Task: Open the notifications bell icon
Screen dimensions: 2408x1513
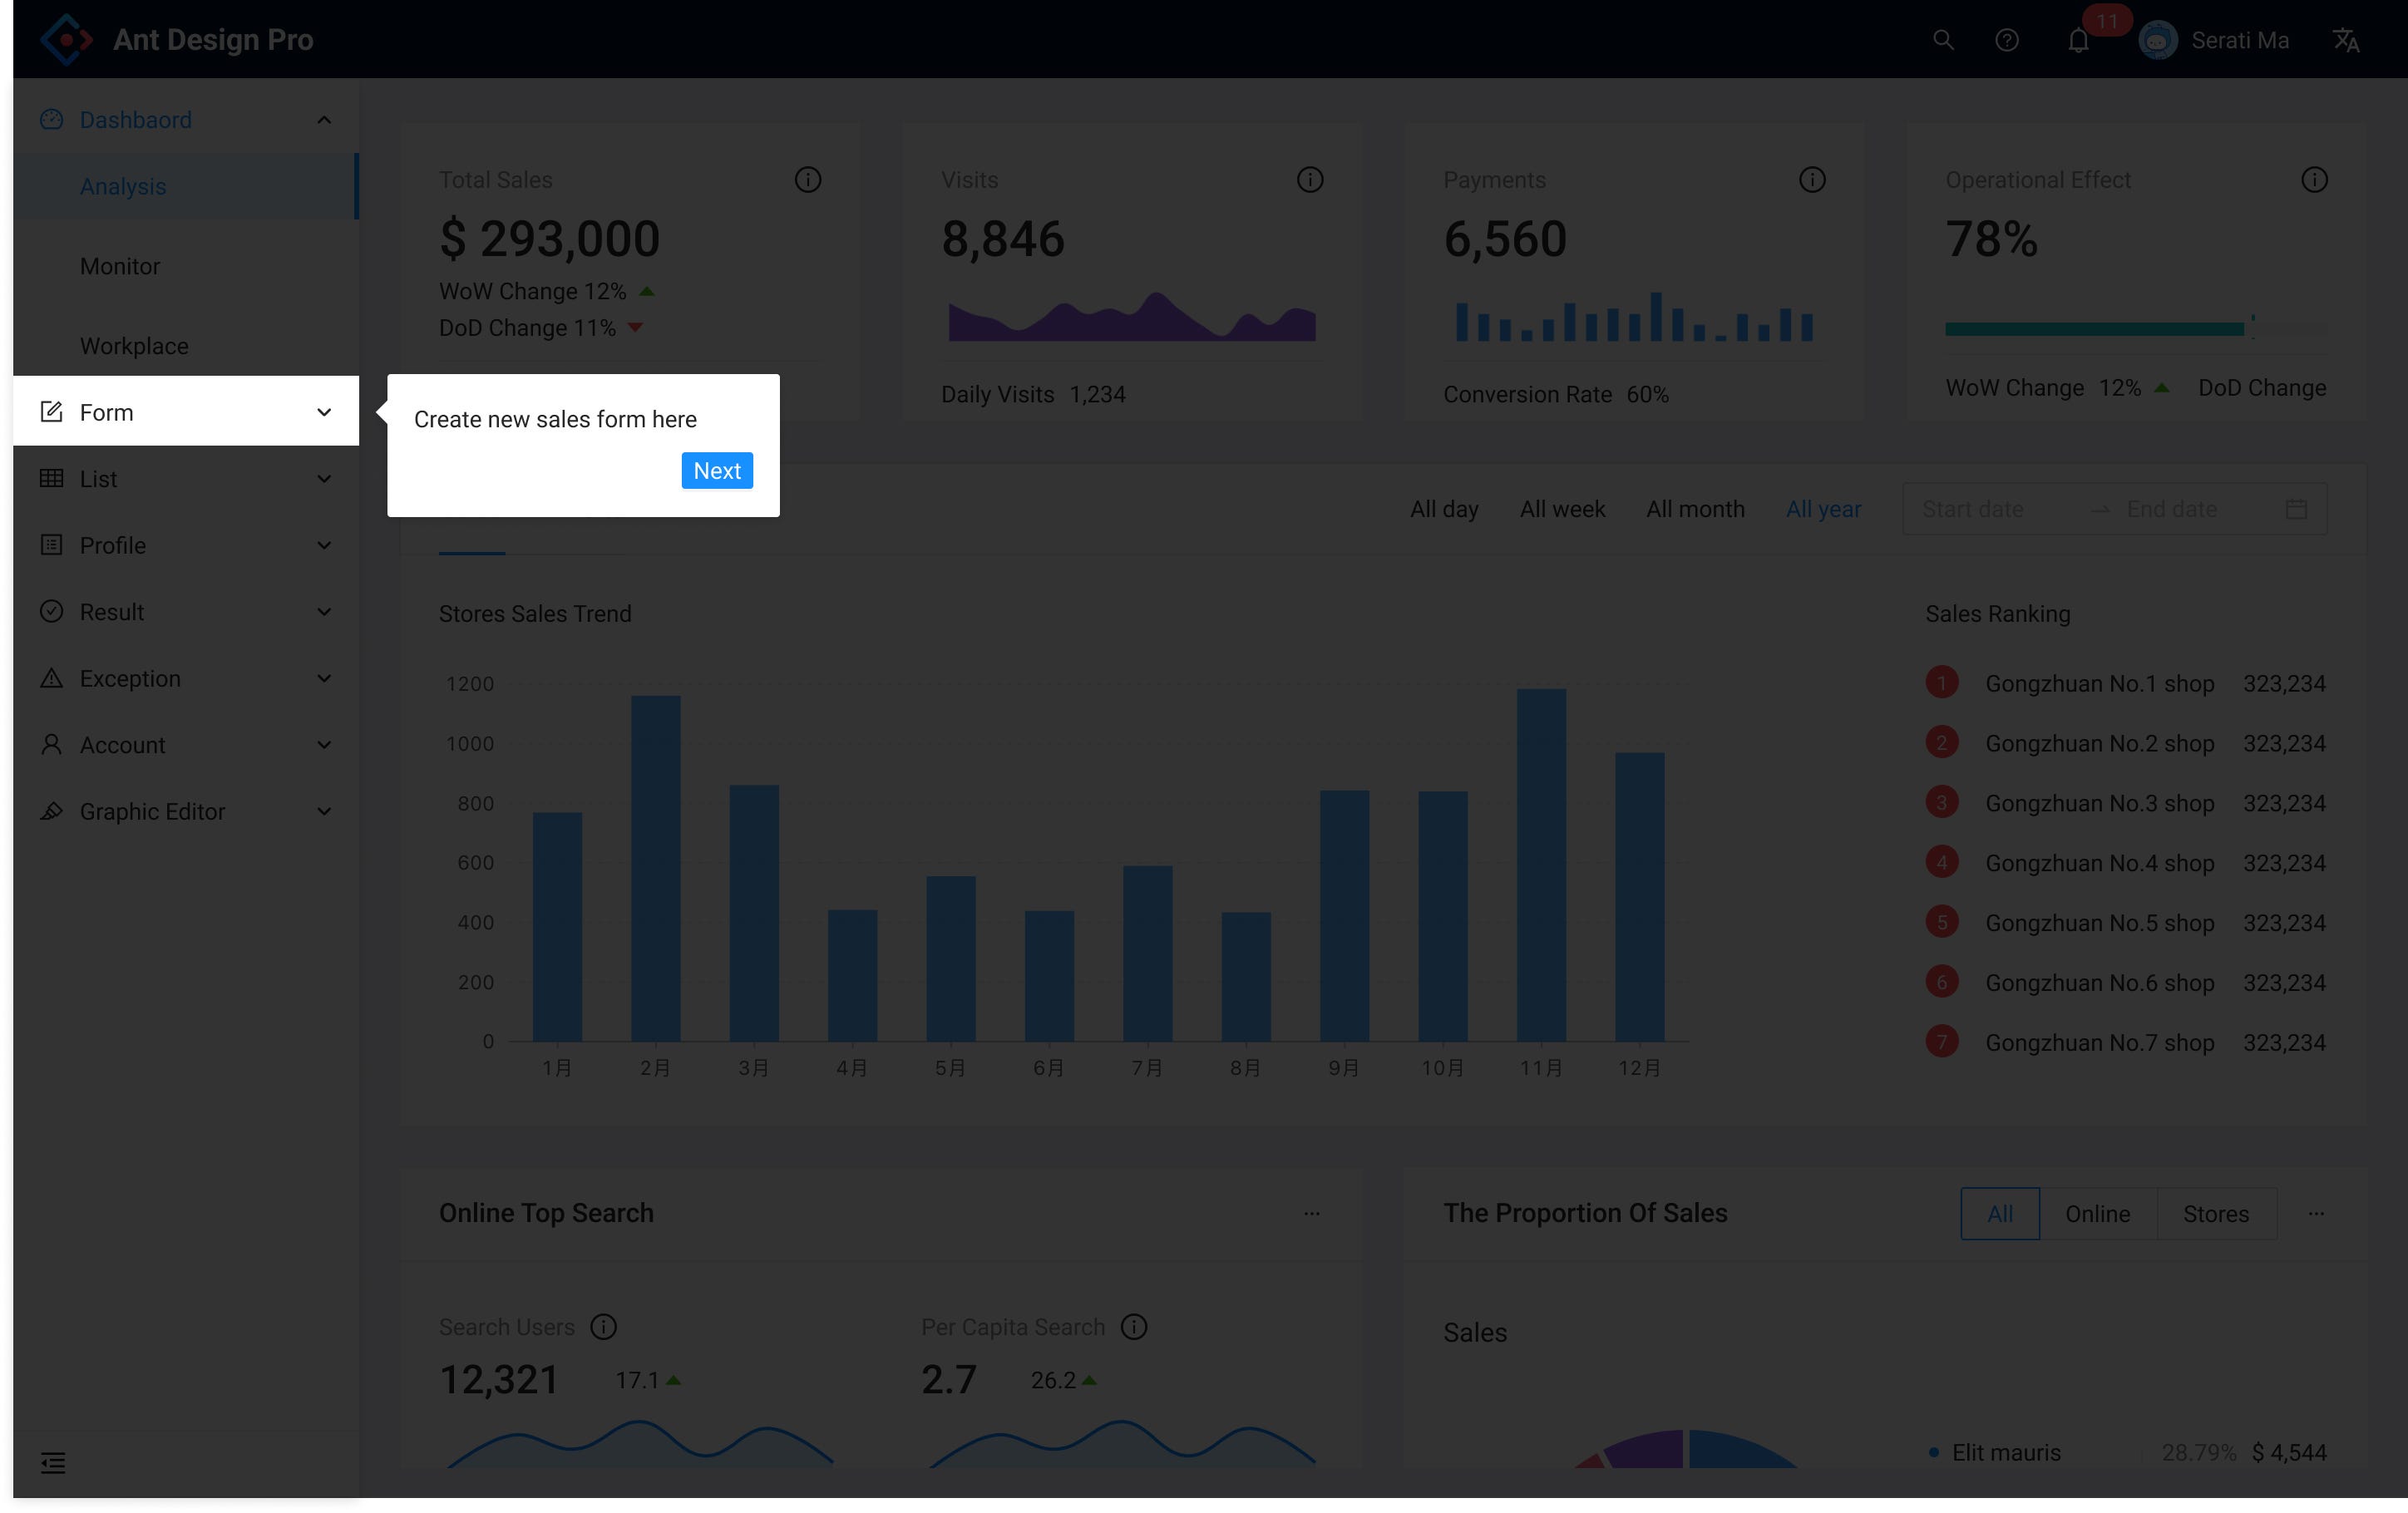Action: click(x=2078, y=41)
